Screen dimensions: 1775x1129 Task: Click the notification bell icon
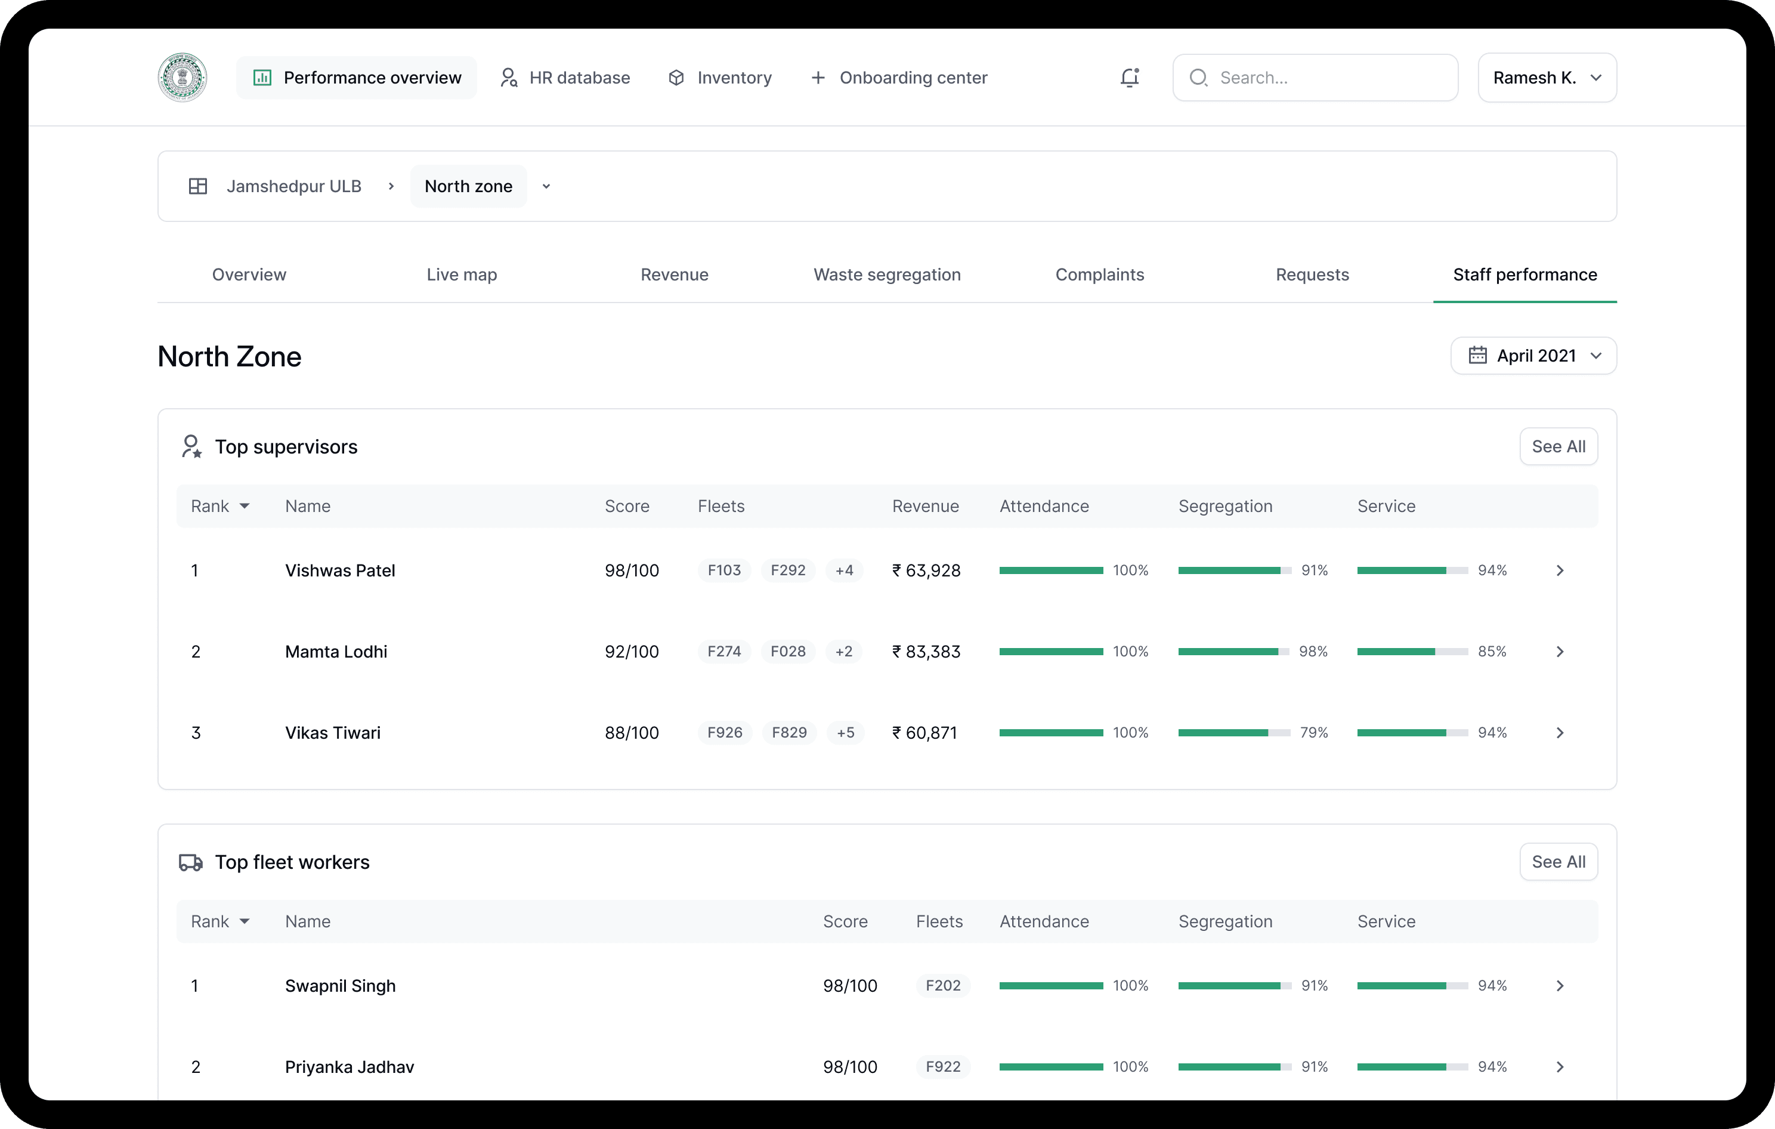[1129, 78]
